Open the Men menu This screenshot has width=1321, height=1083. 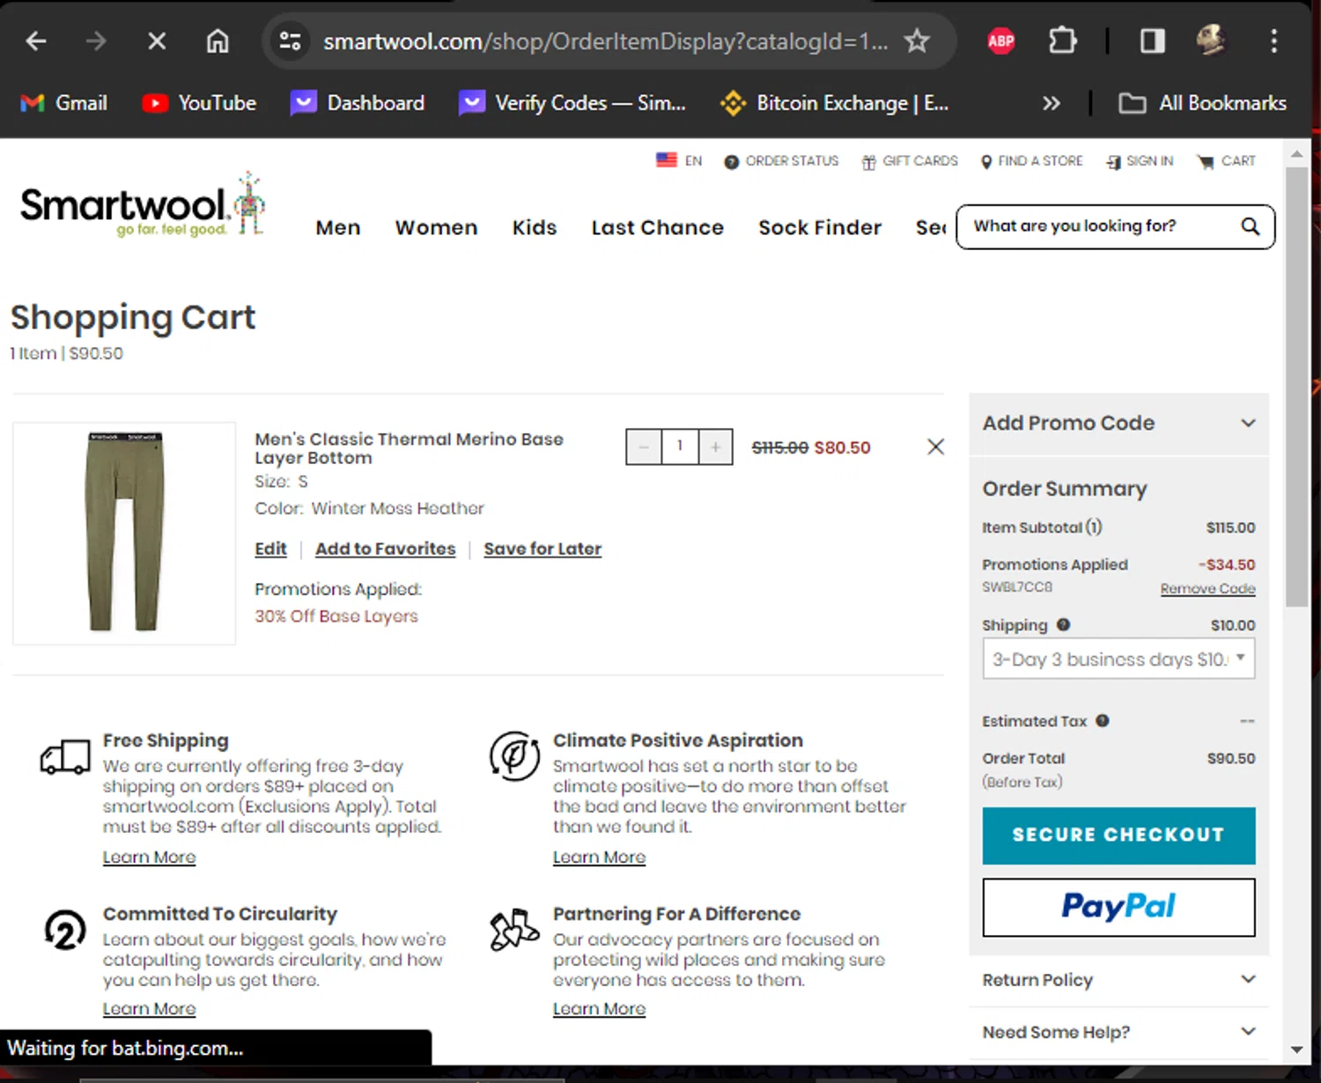[338, 228]
